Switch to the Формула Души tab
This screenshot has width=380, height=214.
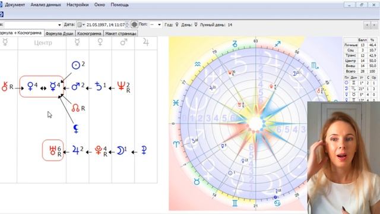coord(59,33)
